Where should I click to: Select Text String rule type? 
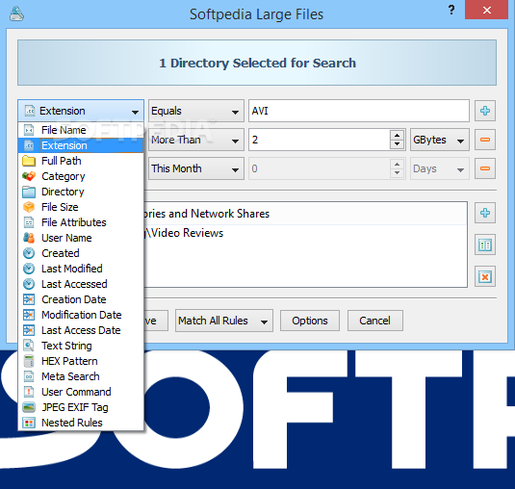81,346
